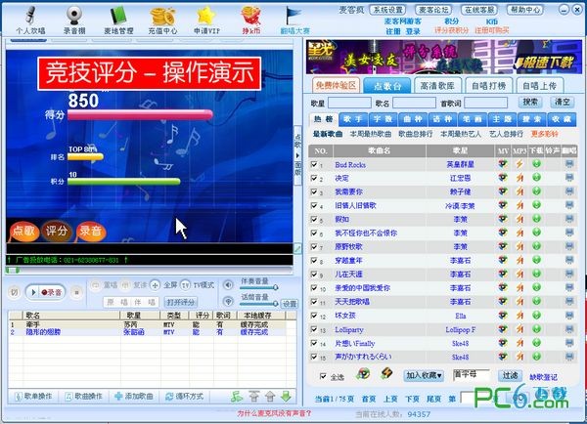Adjust 话筒音量 slider
The height and width of the screenshot is (424, 587).
tap(258, 303)
